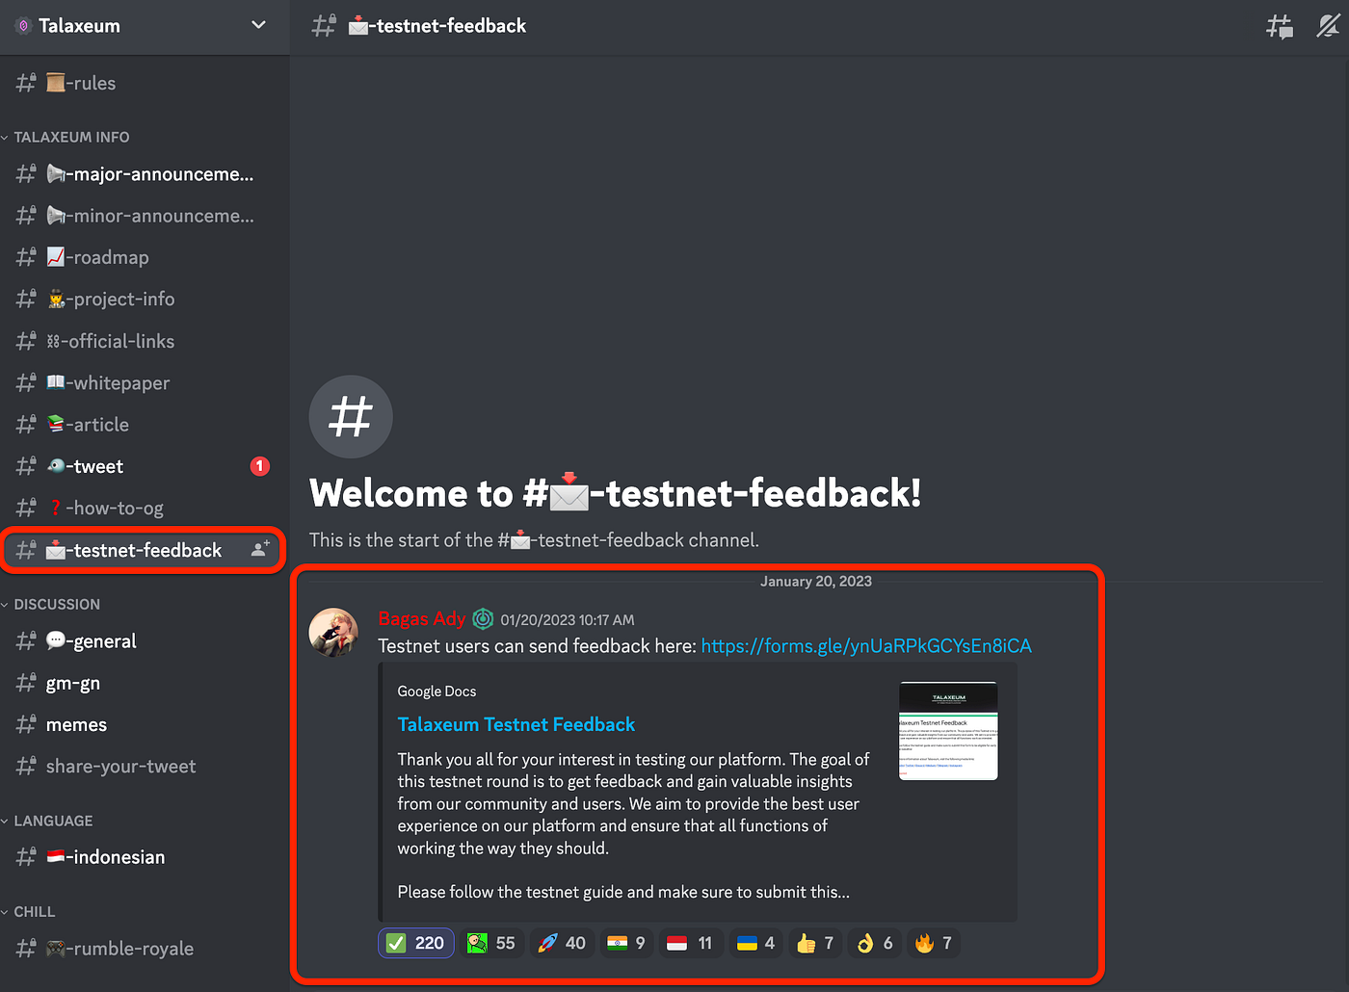Open the gm-gn channel
This screenshot has width=1349, height=992.
coord(145,683)
